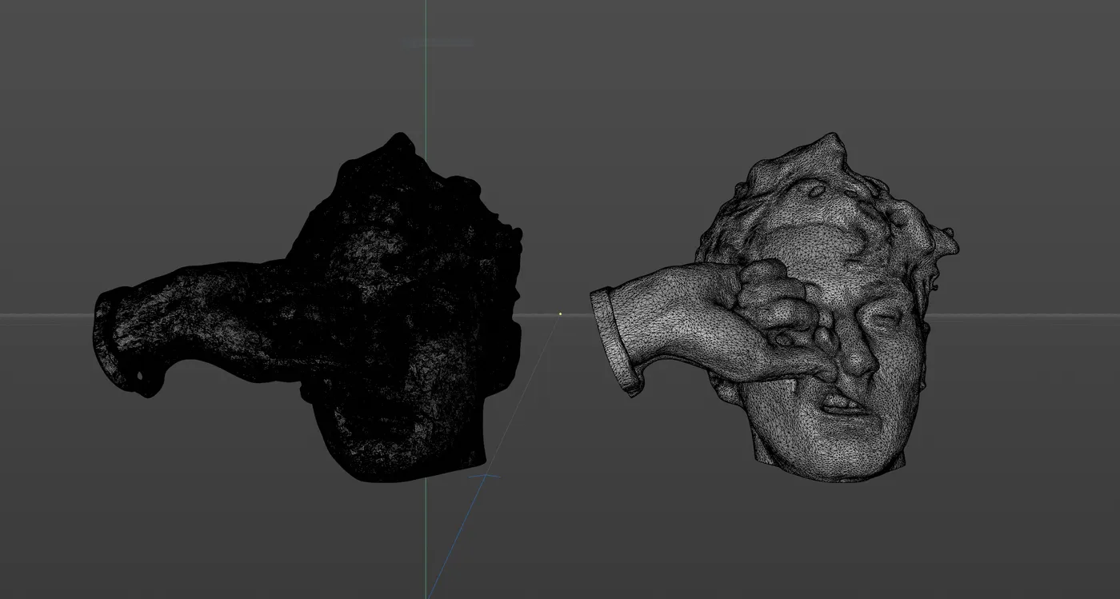Select the arm of the wireframe model
1120x599 pixels.
coord(680,320)
